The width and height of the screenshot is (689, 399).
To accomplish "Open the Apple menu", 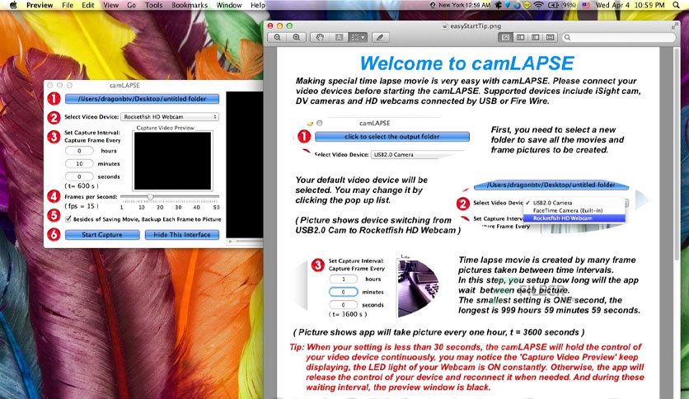I will pyautogui.click(x=13, y=5).
